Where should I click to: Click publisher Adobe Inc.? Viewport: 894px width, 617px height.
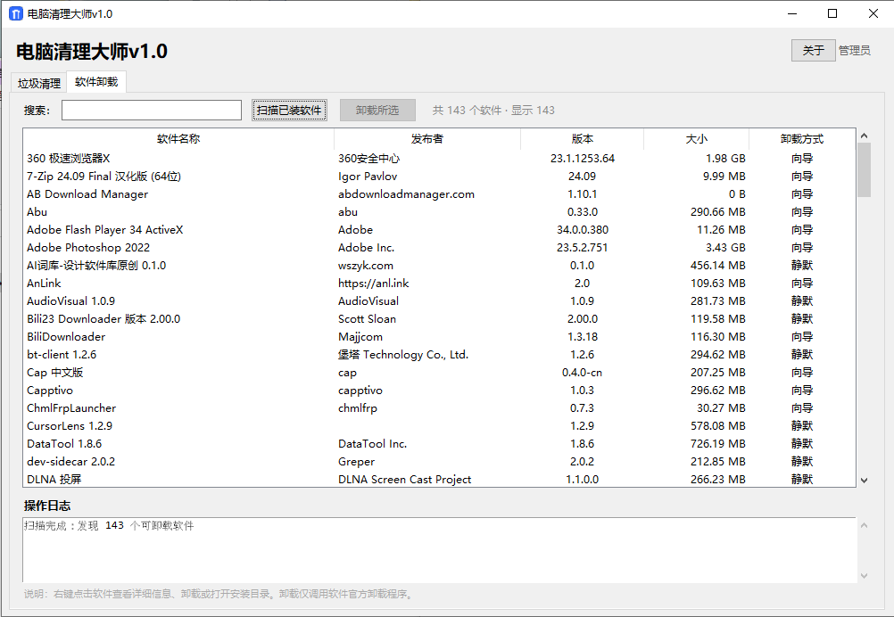pos(366,247)
